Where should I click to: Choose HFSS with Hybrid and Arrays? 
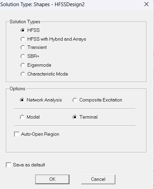(x=23, y=39)
